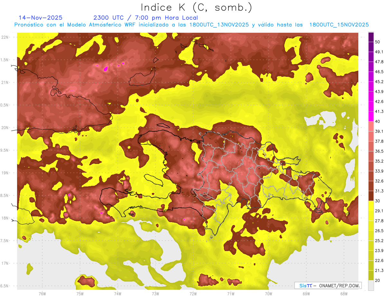The height and width of the screenshot is (298, 386).
Task: Click the '68W' longitude label
Action: (344, 294)
